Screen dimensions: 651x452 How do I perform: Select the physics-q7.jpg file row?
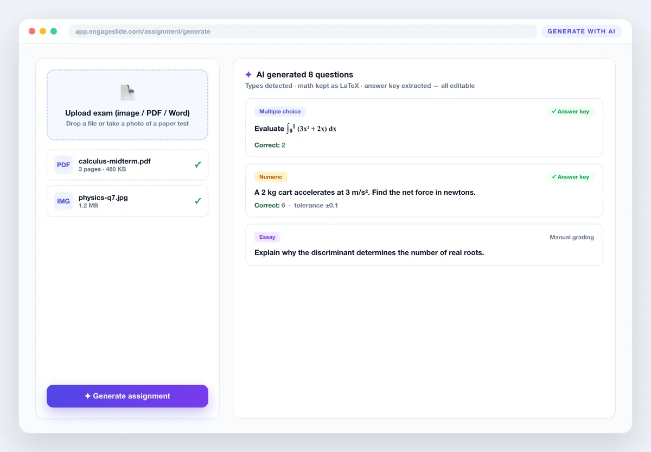(x=127, y=201)
